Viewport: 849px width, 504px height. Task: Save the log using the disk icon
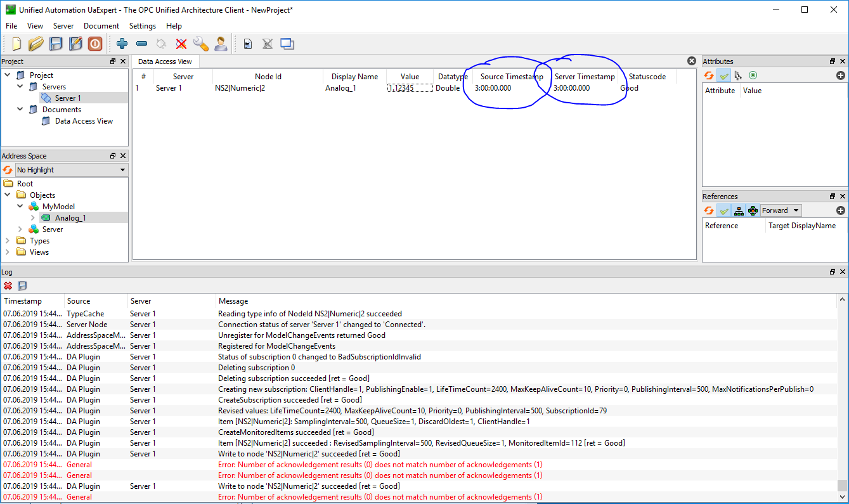(x=22, y=286)
